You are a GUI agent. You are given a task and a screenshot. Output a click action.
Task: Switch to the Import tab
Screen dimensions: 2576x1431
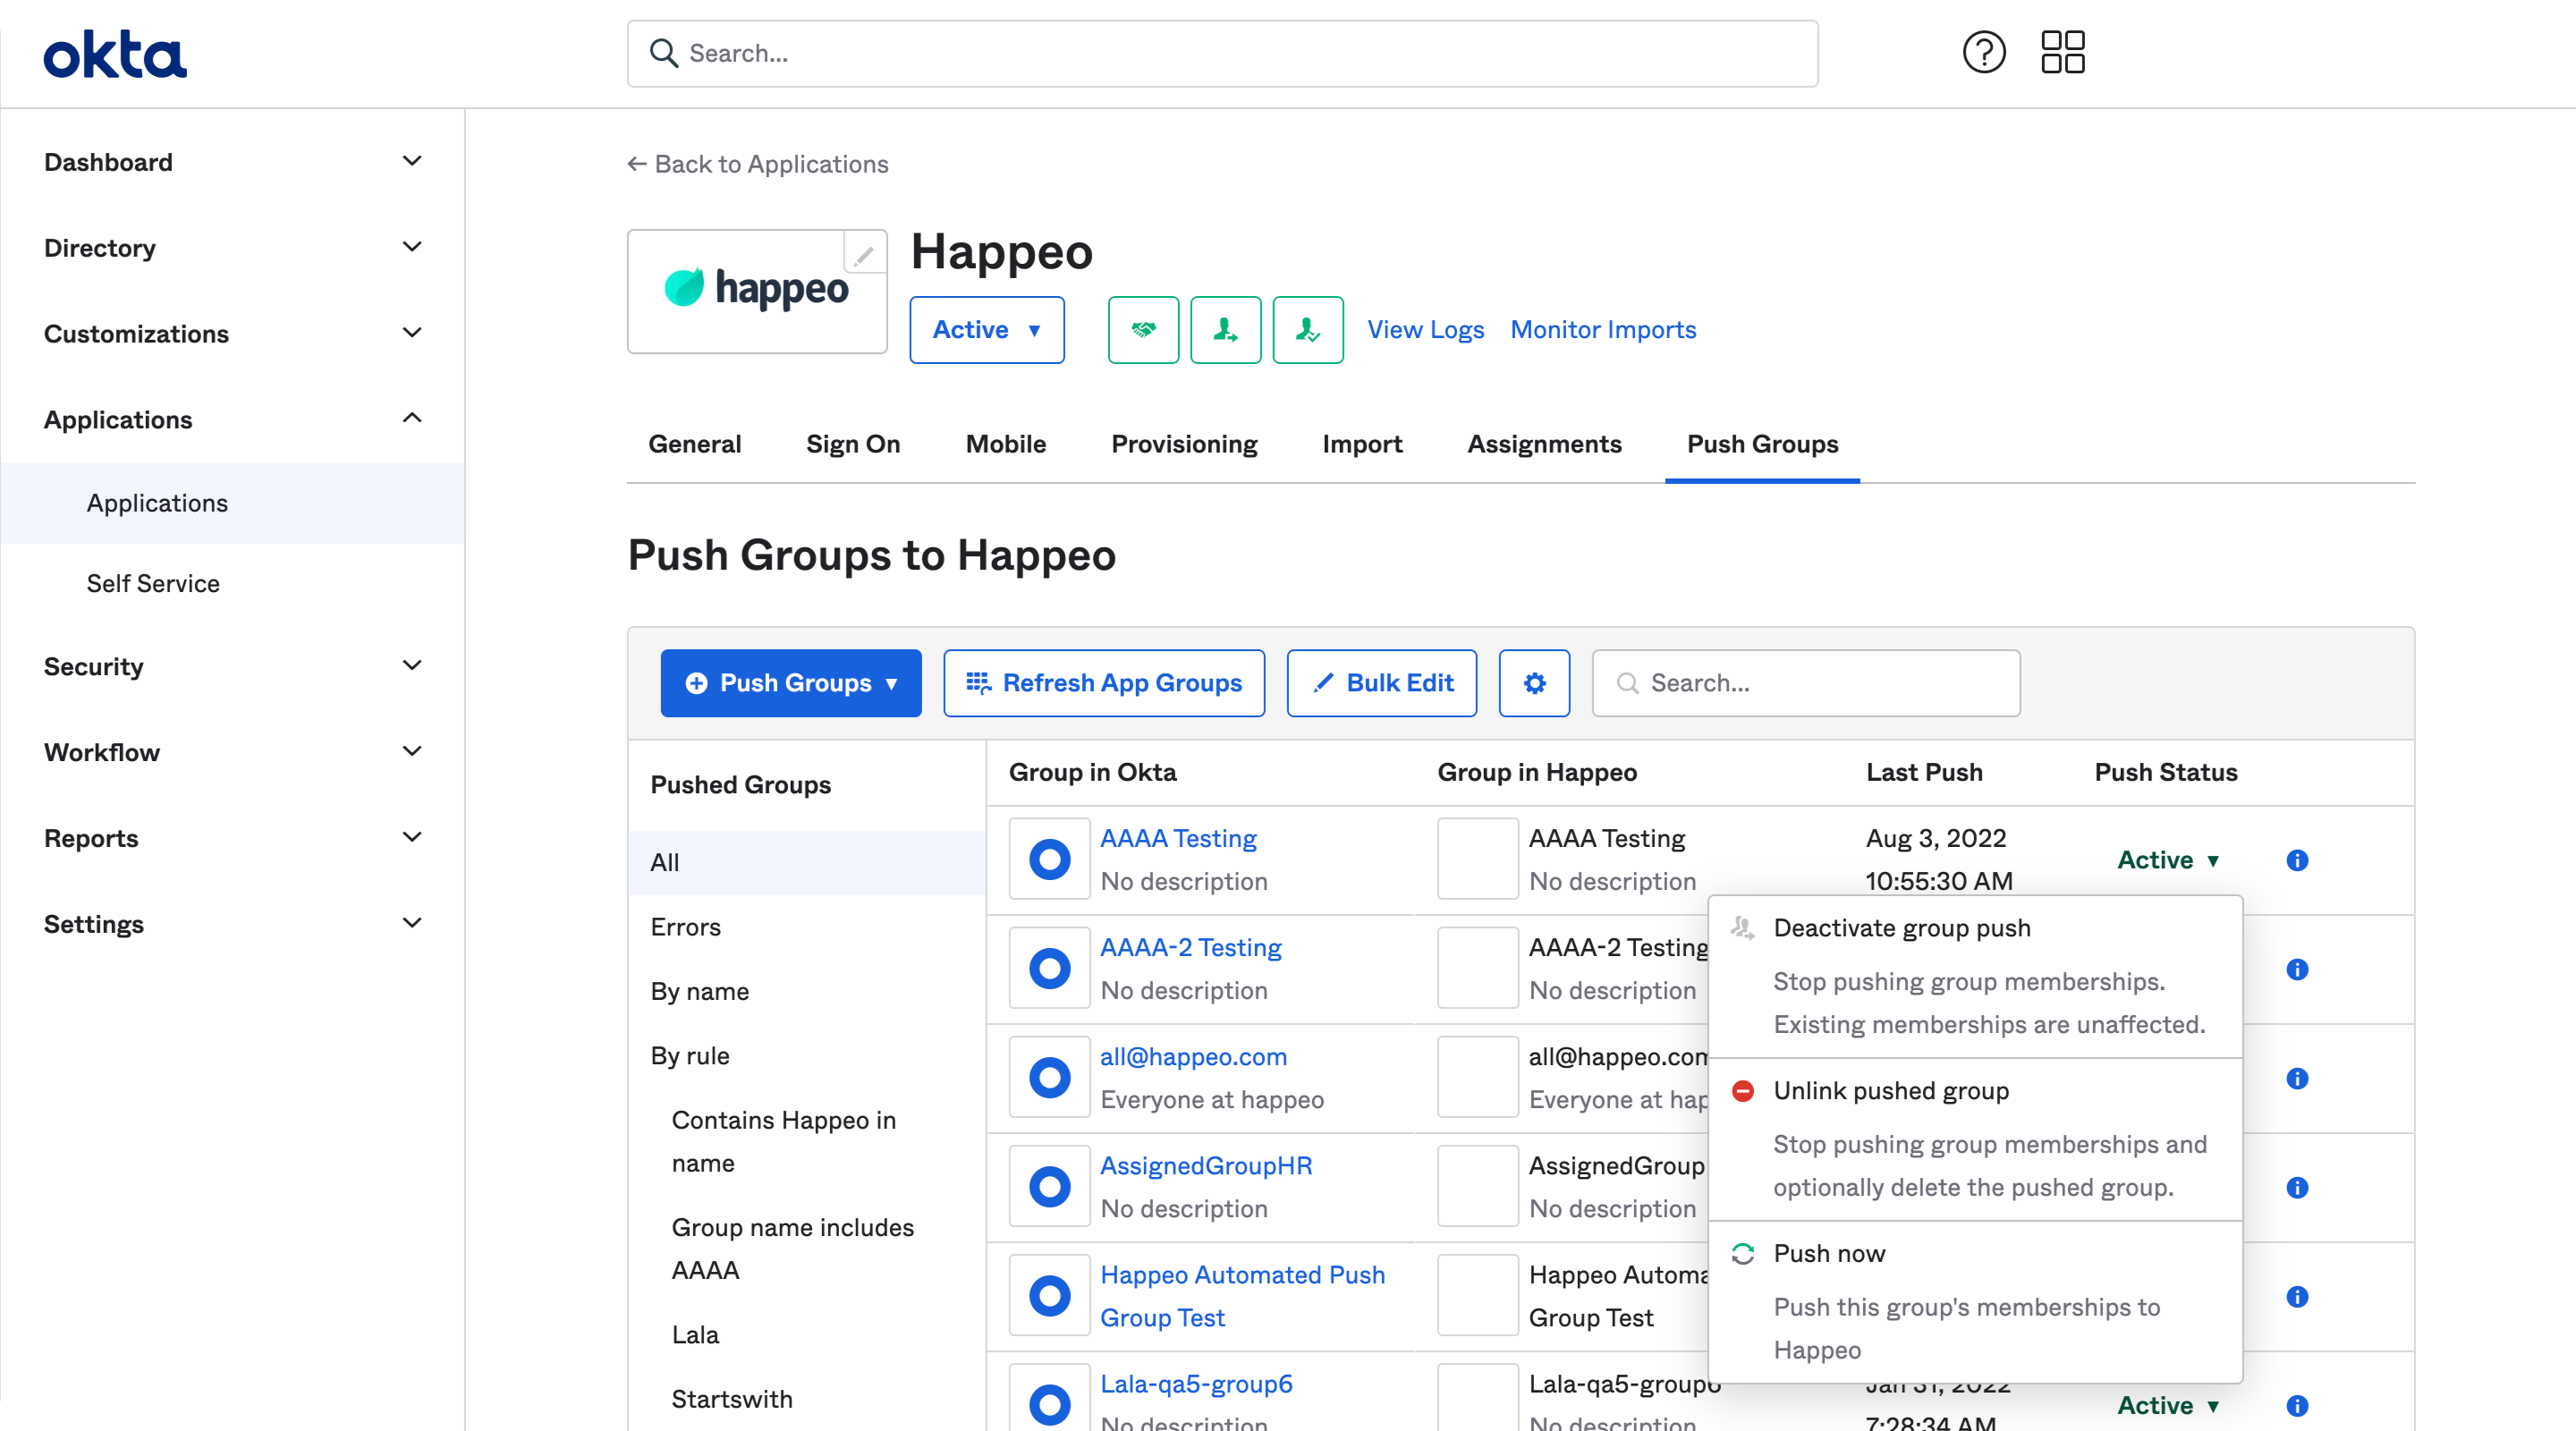click(1362, 444)
